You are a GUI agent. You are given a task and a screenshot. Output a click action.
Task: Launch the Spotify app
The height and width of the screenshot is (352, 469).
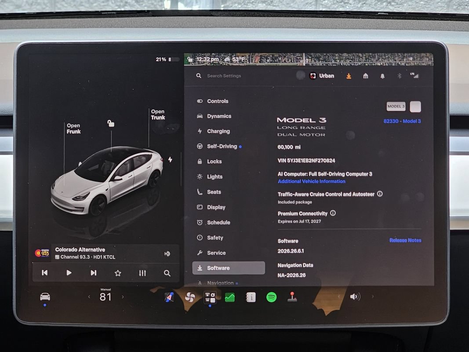click(x=271, y=297)
